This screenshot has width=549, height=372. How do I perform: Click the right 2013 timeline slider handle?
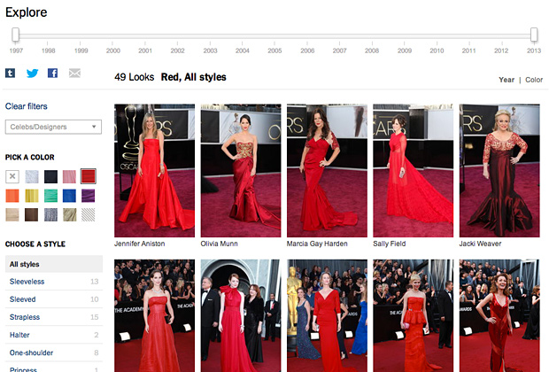pos(534,35)
